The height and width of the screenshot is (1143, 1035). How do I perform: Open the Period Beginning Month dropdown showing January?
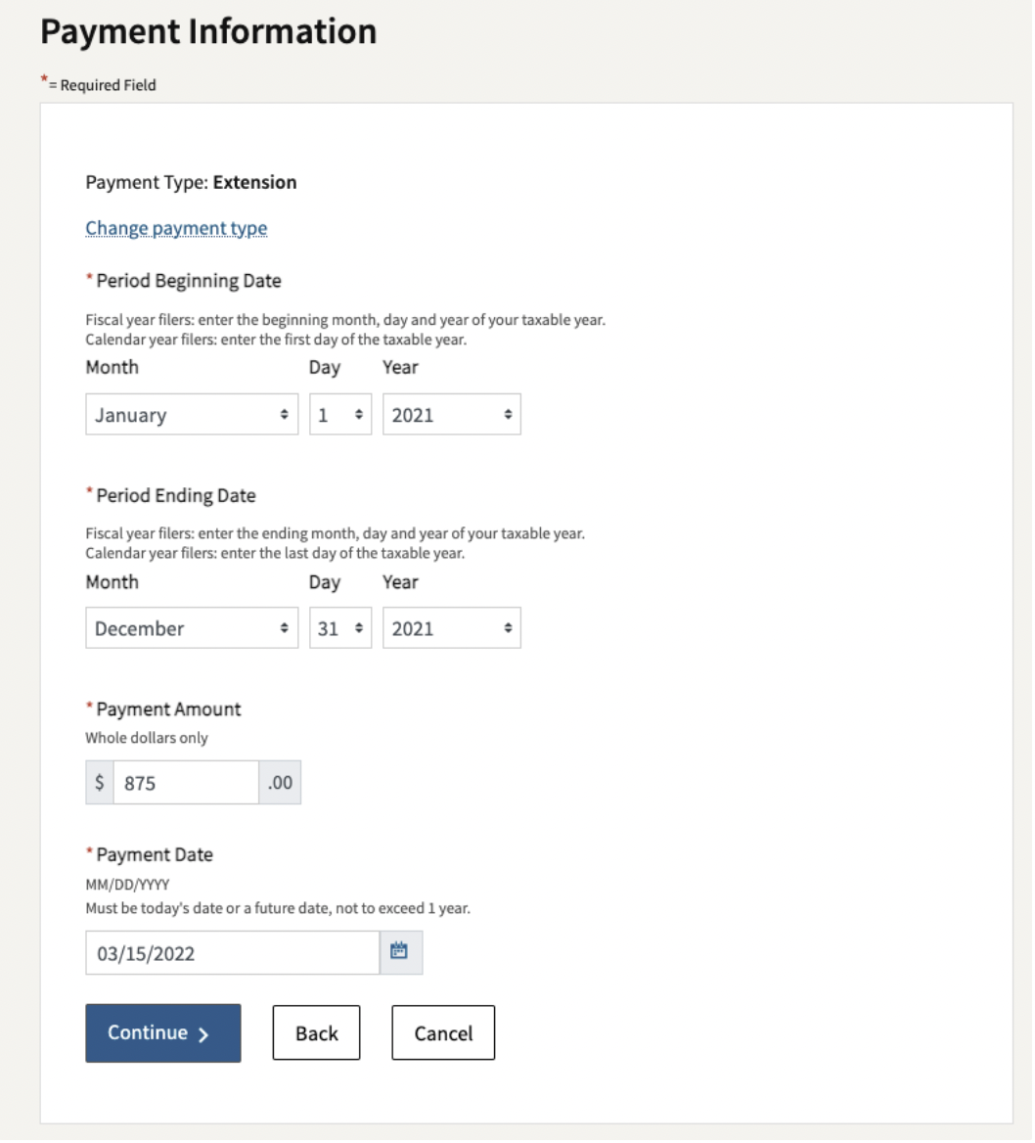[193, 416]
